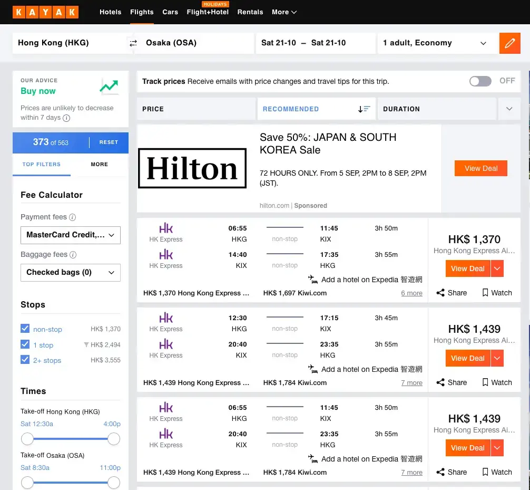Click the KAYAK logo
This screenshot has height=490, width=530.
(46, 12)
